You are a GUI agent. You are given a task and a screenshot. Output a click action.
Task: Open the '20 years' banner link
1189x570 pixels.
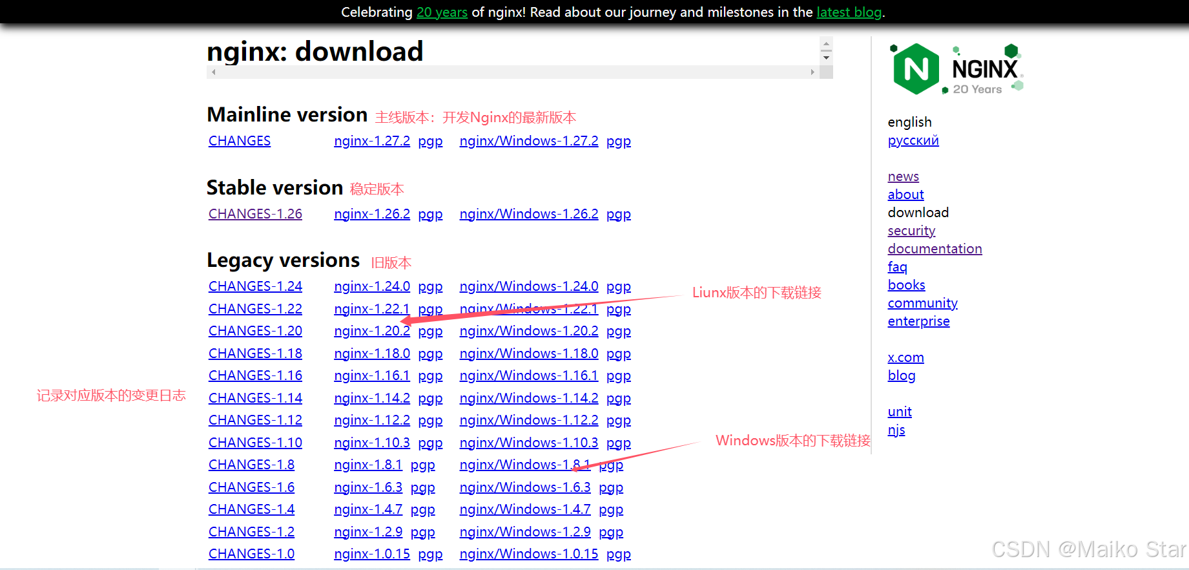(x=442, y=12)
